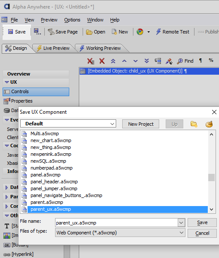Click the Save As floppy-disk icon
The width and height of the screenshot is (219, 258).
37,31
